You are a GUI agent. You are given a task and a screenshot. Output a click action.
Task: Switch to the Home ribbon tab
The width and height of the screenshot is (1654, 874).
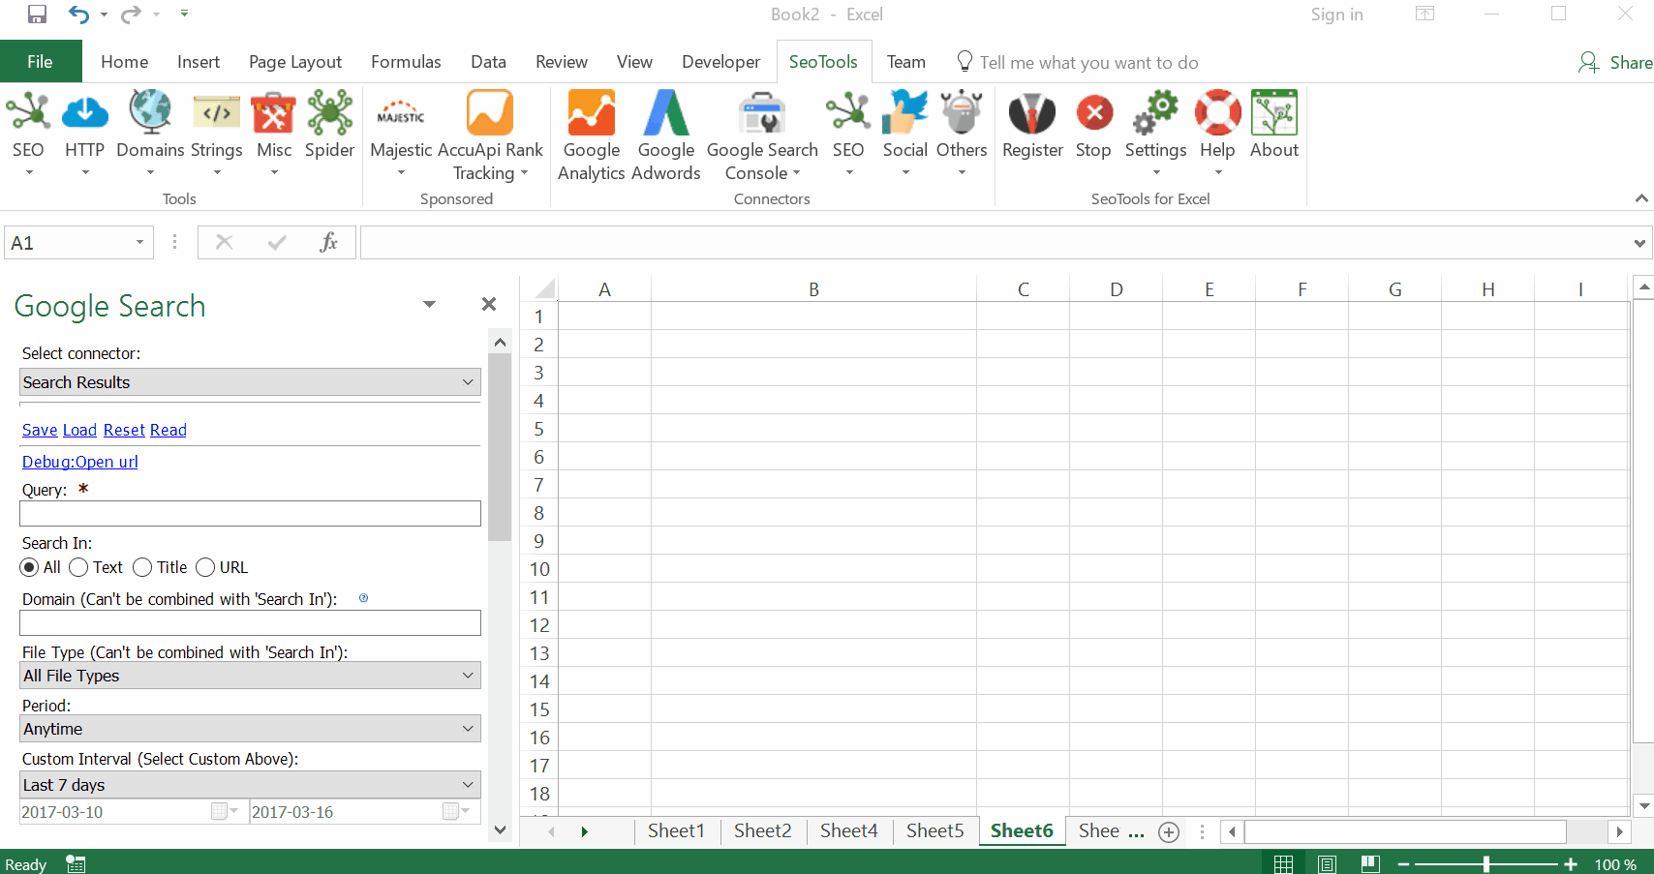(x=125, y=62)
